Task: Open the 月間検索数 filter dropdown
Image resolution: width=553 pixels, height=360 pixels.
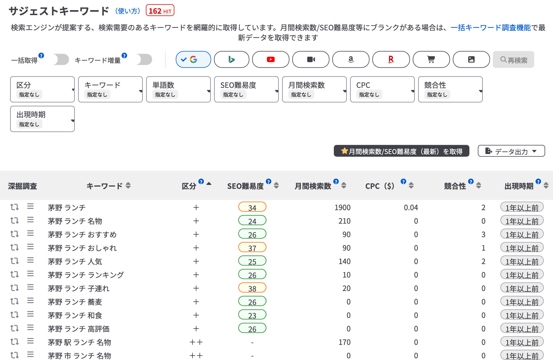Action: [x=314, y=90]
